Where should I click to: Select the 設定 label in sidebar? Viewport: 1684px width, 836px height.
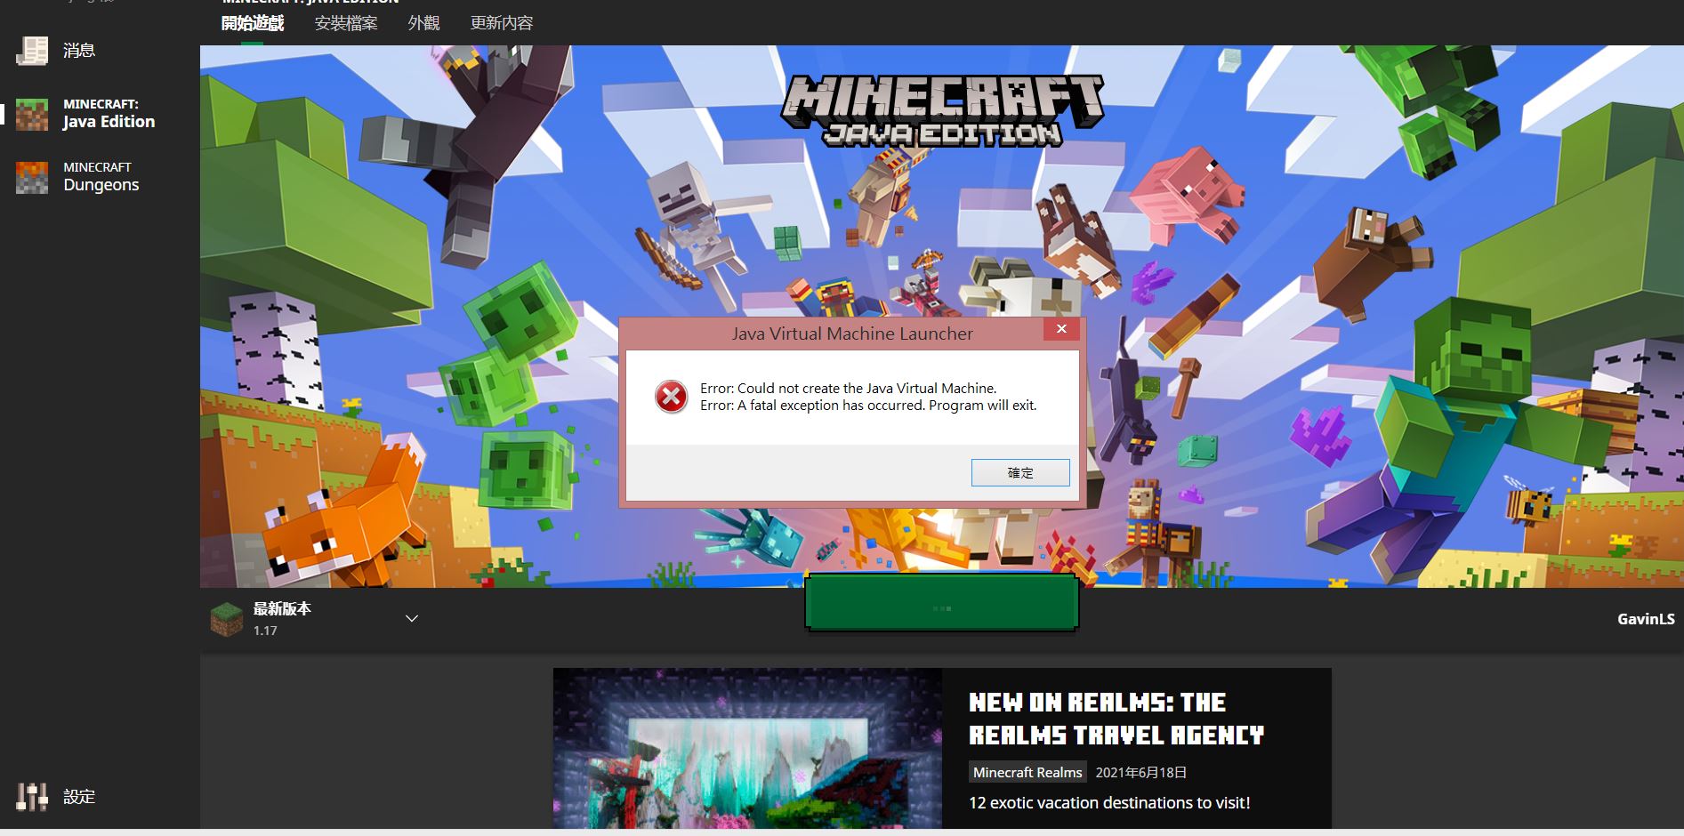79,797
